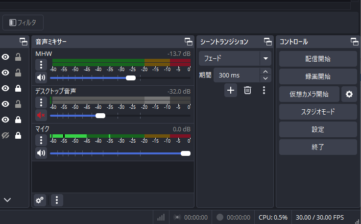Viewport: 361px width, 224px height.
Task: Click the マイク 0.0 dB readout
Action: click(182, 129)
